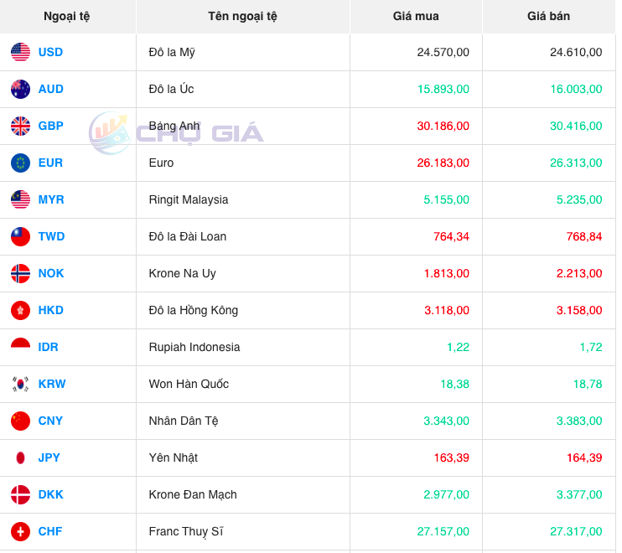This screenshot has width=622, height=553.
Task: Click the United States flag icon
Action: pyautogui.click(x=20, y=52)
